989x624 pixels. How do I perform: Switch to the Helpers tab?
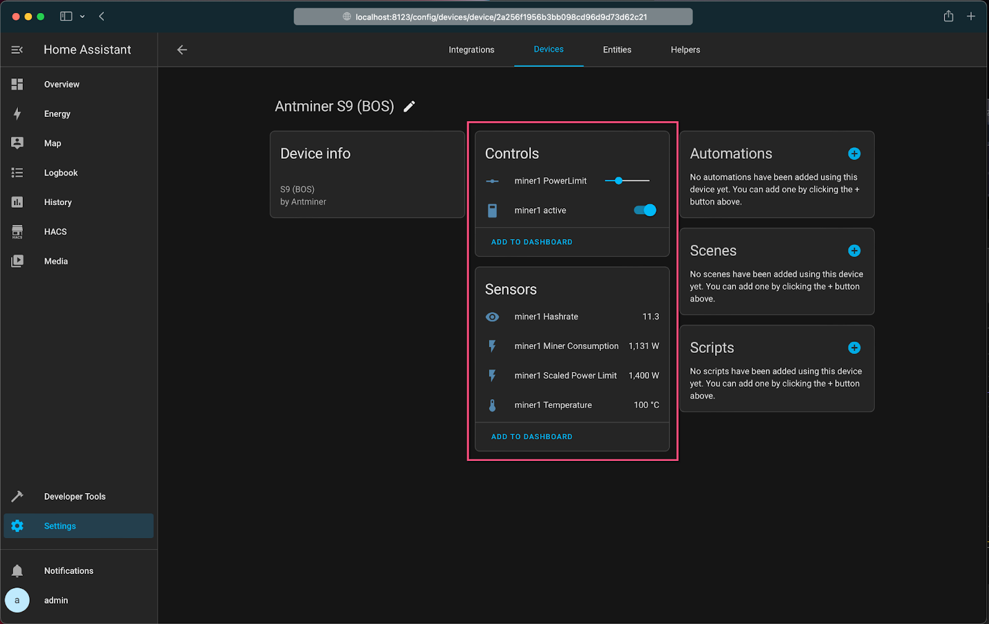pyautogui.click(x=686, y=49)
